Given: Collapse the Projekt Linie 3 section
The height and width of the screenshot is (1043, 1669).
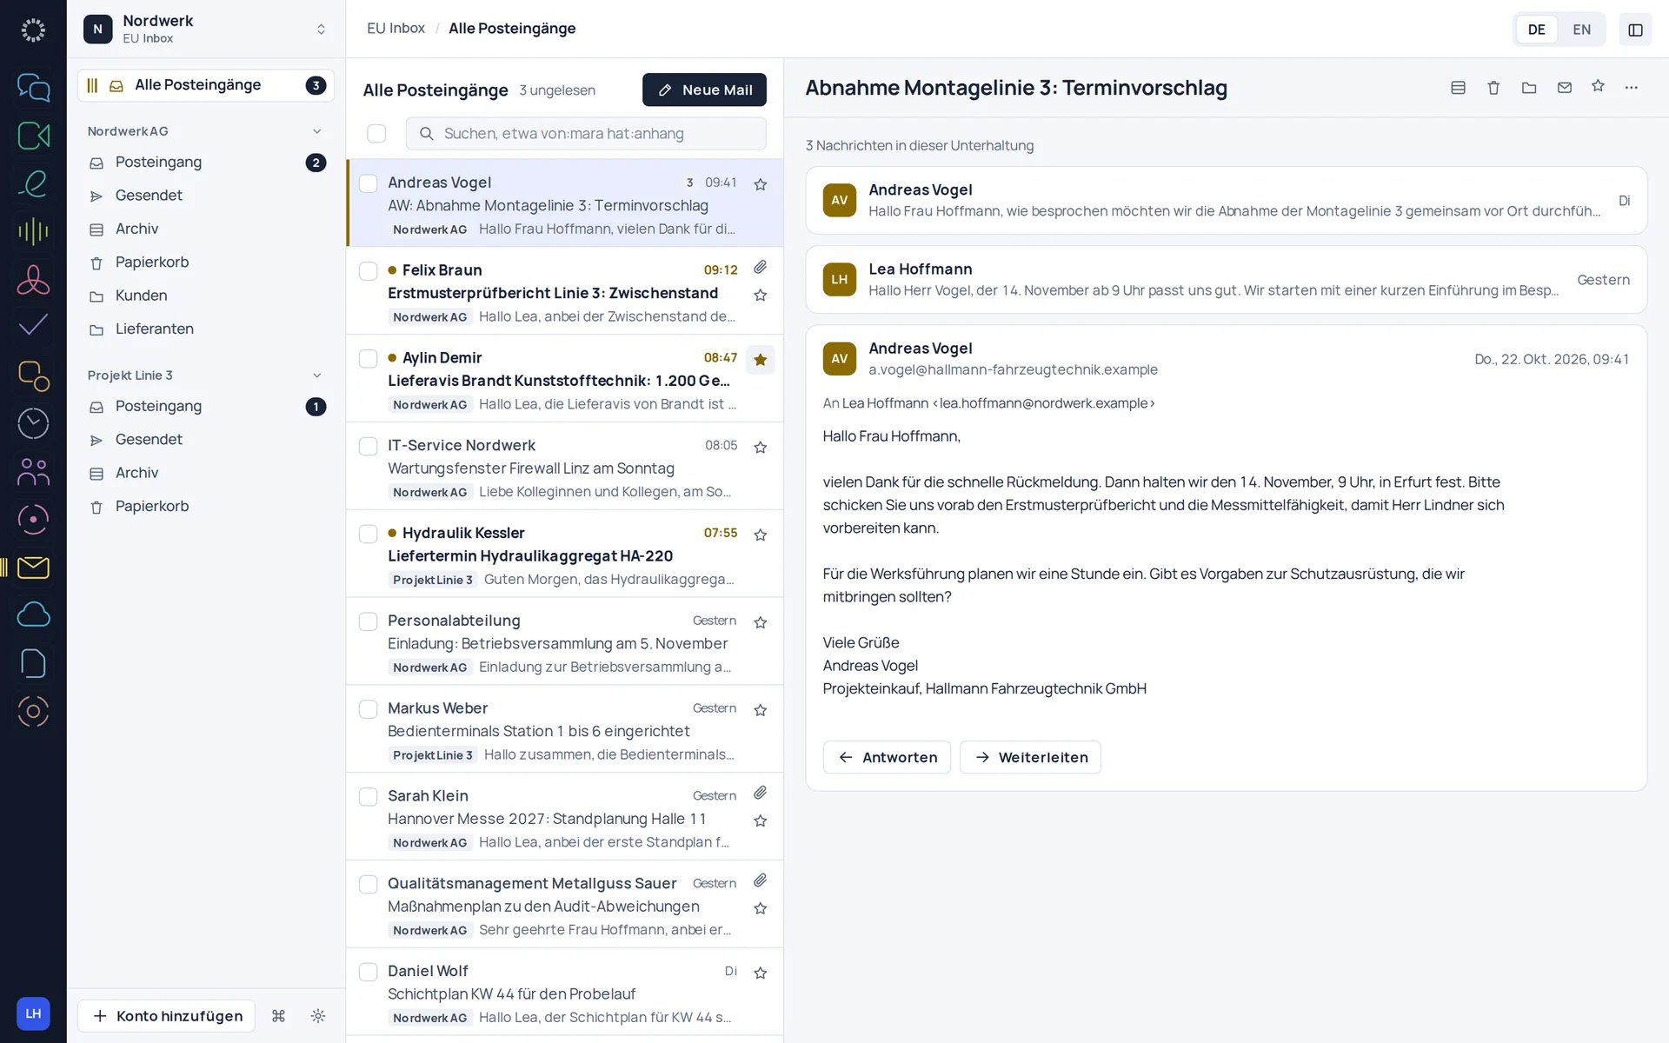Looking at the screenshot, I should pyautogui.click(x=316, y=375).
